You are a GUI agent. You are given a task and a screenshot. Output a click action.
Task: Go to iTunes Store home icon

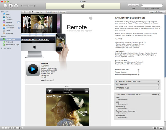[32, 12]
